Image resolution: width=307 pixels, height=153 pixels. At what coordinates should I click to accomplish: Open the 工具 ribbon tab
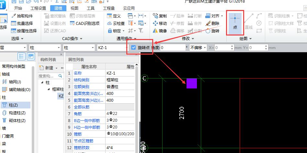coord(91,8)
